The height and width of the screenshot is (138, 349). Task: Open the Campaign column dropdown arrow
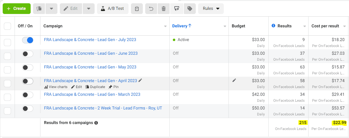pos(165,26)
